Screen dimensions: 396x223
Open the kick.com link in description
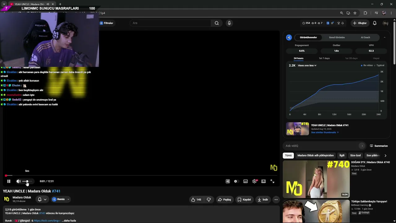click(47, 221)
